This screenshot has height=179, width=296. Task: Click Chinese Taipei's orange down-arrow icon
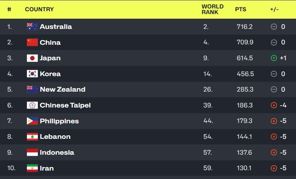pyautogui.click(x=274, y=105)
